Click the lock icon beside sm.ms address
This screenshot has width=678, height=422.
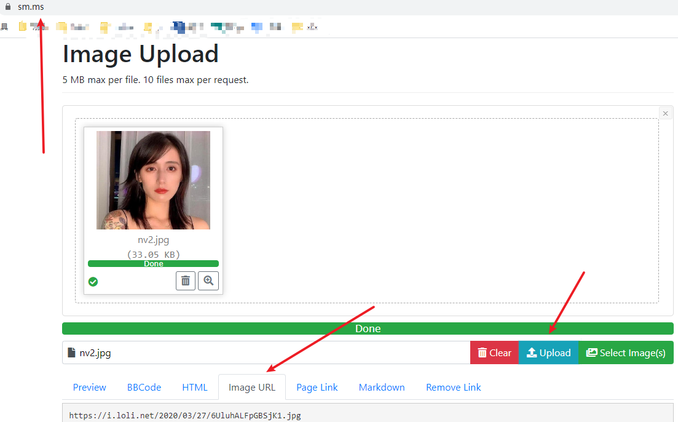[x=8, y=7]
